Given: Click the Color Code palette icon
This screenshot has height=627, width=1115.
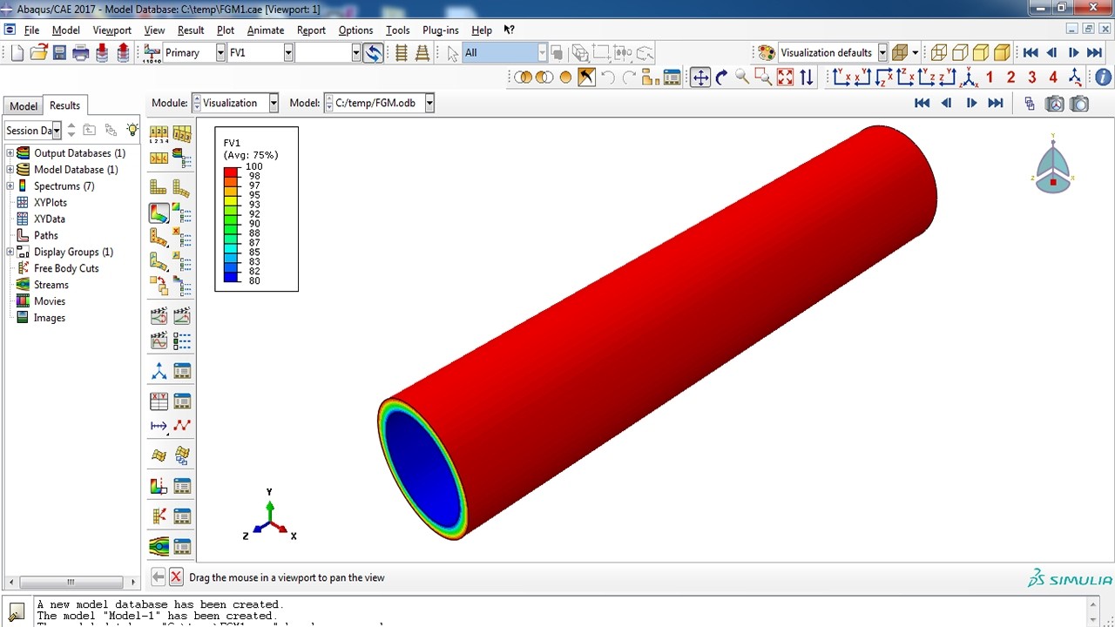Looking at the screenshot, I should point(767,53).
